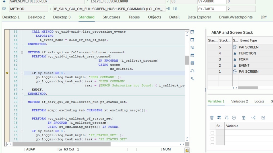
Task: Open the Tables tab
Action: (134, 17)
